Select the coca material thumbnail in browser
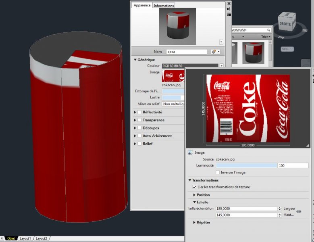Screen dimensions: 314x242 253,53
